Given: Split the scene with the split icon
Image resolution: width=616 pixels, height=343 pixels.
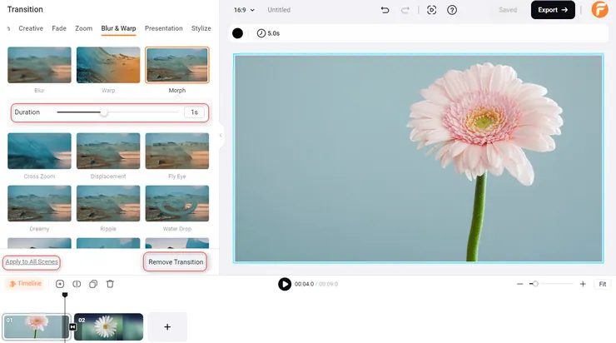Looking at the screenshot, I should tap(77, 284).
